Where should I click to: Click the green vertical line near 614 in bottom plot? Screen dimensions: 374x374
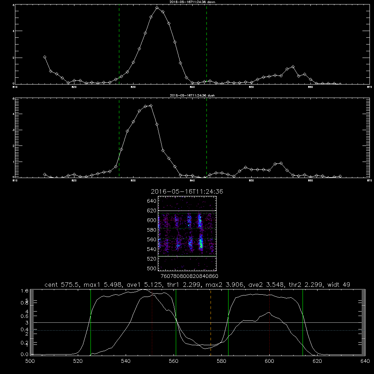point(303,322)
